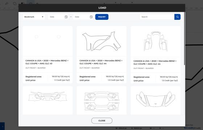Click title of the 1.3 Credit card

pyautogui.click(x=101, y=62)
